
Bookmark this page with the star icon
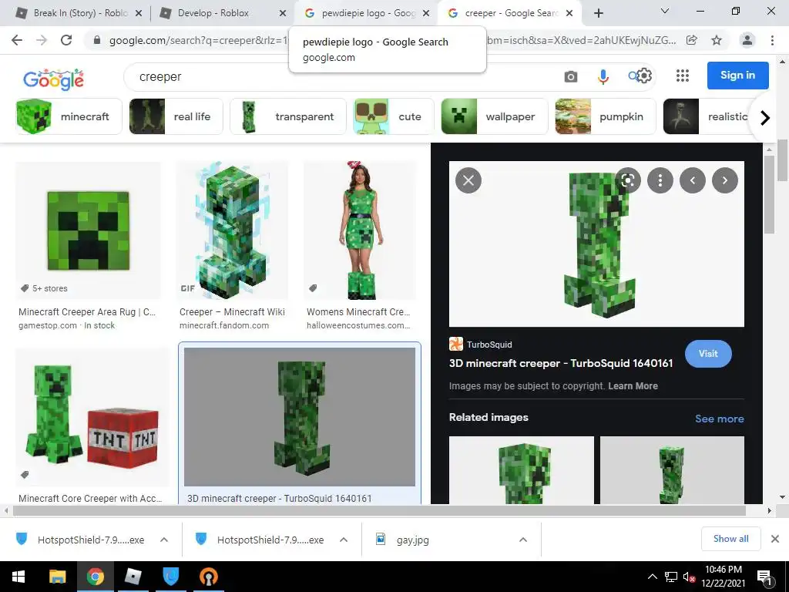(x=717, y=40)
